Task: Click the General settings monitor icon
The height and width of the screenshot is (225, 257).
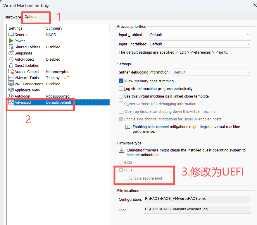Action: tap(11, 35)
